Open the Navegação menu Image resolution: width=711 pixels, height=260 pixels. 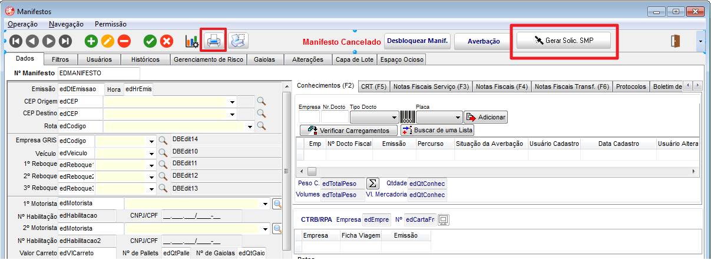click(66, 24)
